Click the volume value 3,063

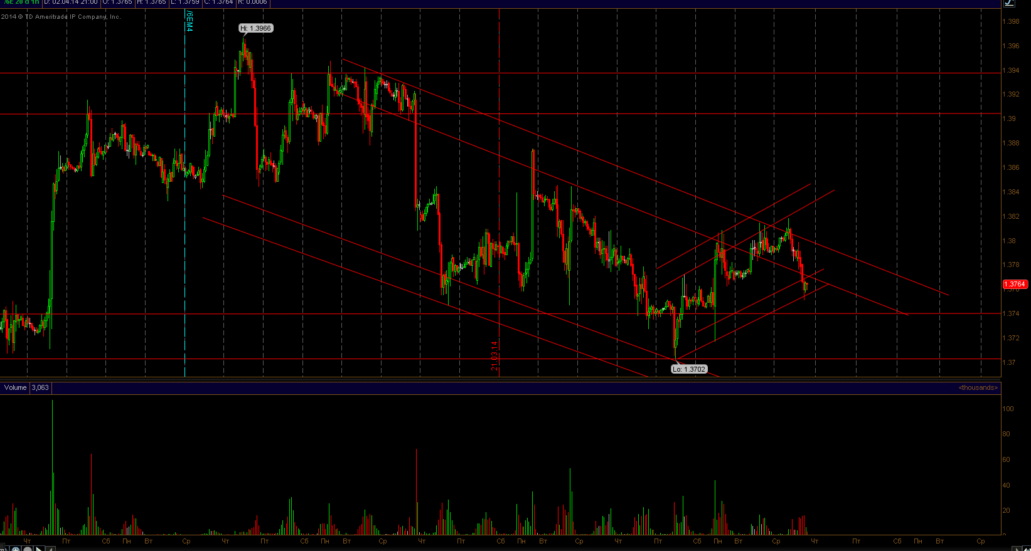pyautogui.click(x=40, y=387)
